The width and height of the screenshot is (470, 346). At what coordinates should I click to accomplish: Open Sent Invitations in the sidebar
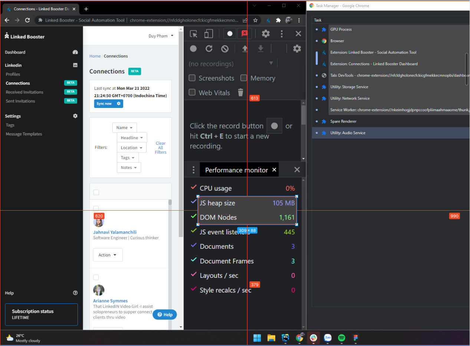tap(20, 101)
